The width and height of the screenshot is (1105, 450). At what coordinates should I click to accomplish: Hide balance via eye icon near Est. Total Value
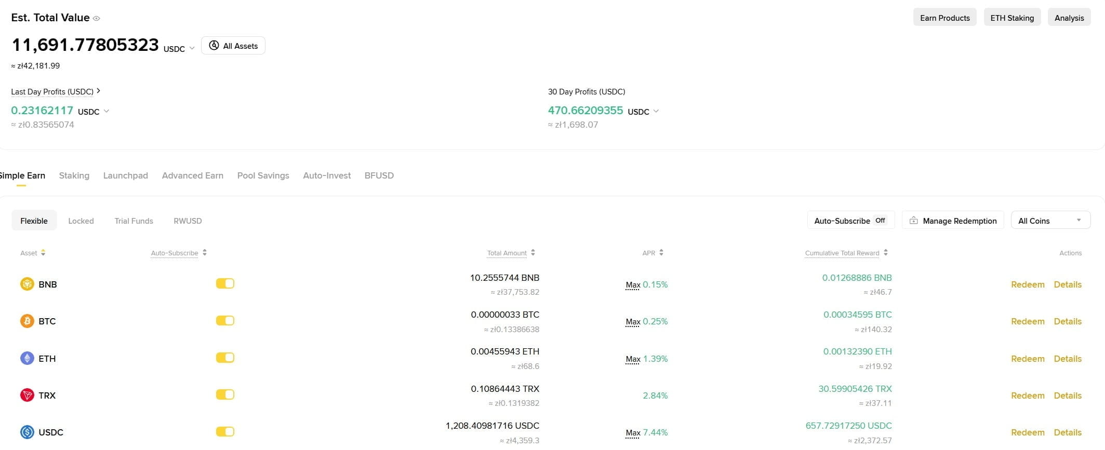click(96, 18)
